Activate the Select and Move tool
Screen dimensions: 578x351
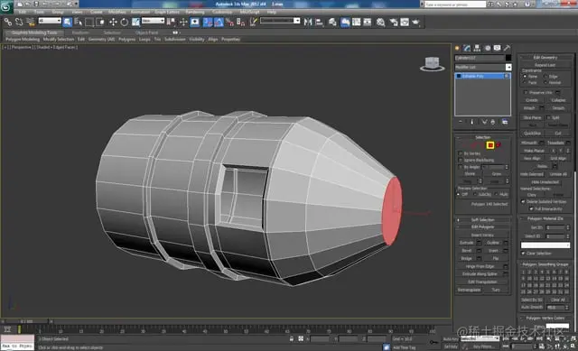tap(113, 22)
